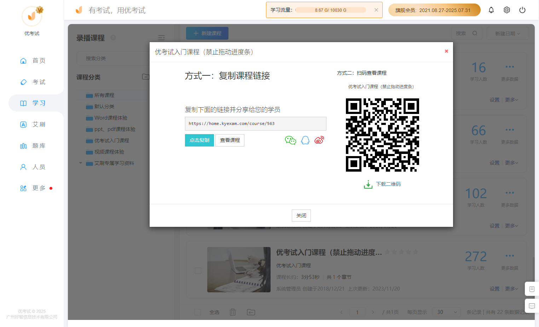The image size is (539, 327).
Task: Click 关闭 button in dialog
Action: click(x=301, y=216)
